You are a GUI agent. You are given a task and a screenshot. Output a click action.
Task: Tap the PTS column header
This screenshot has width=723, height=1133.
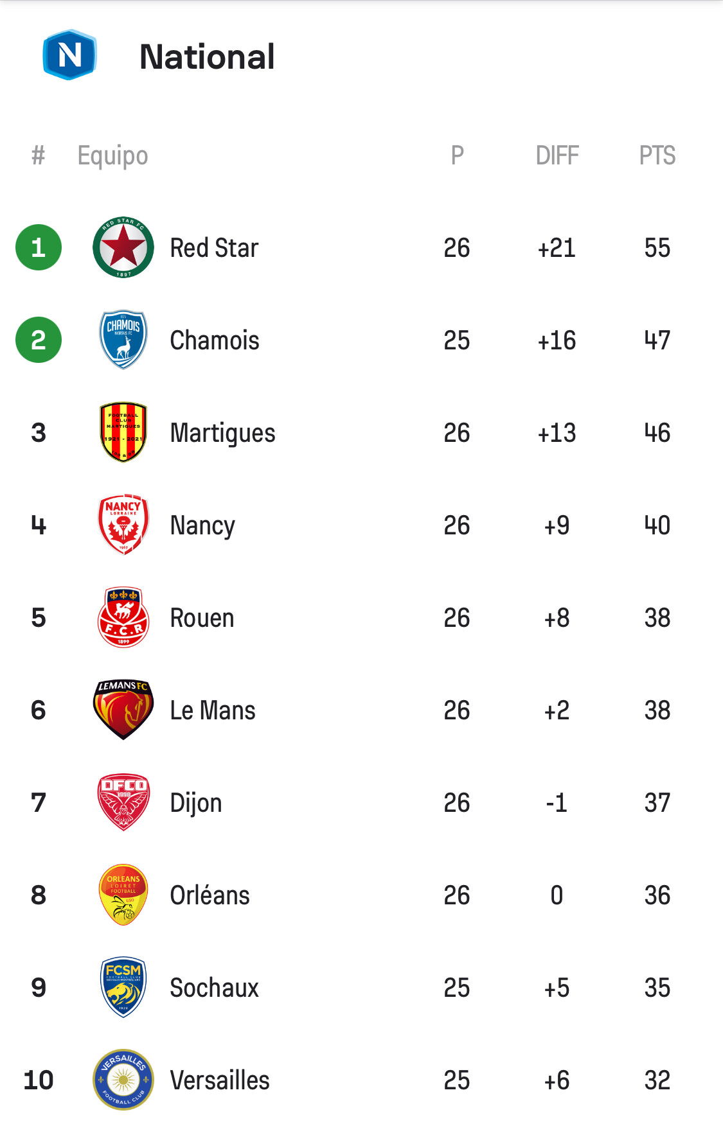point(657,155)
